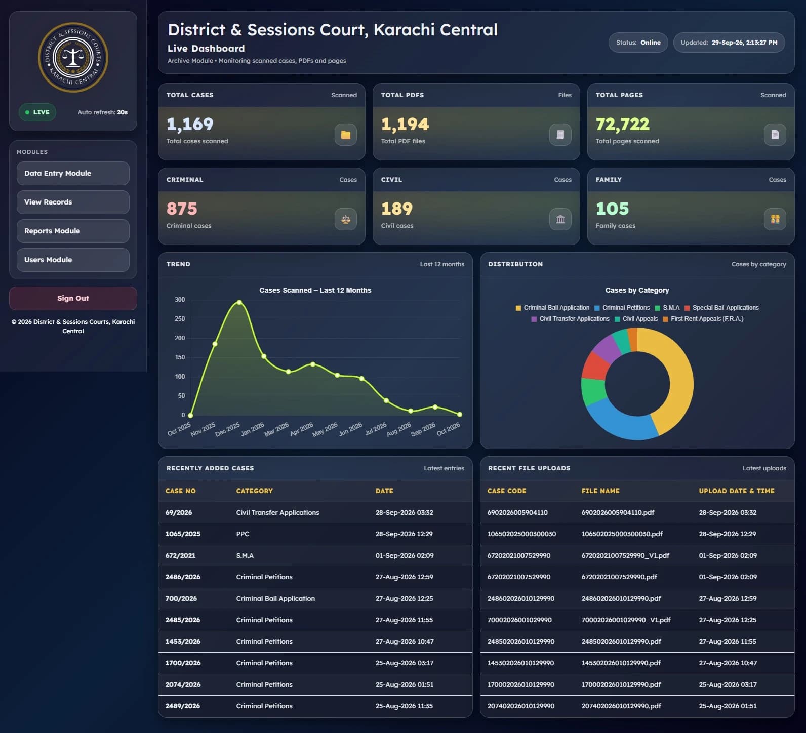Toggle Criminal Bail Application legend swatch

coord(518,308)
